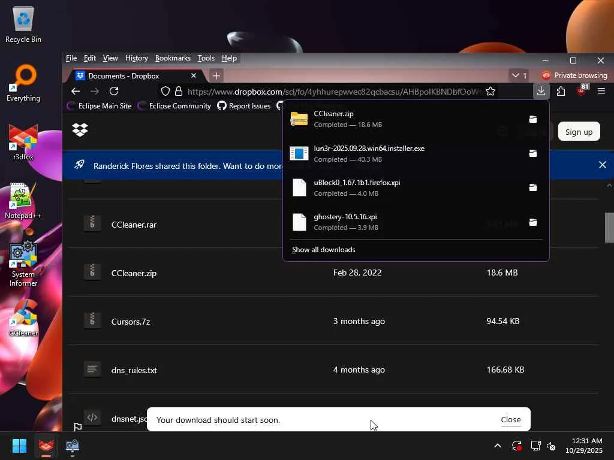Open a new browser tab

(216, 76)
